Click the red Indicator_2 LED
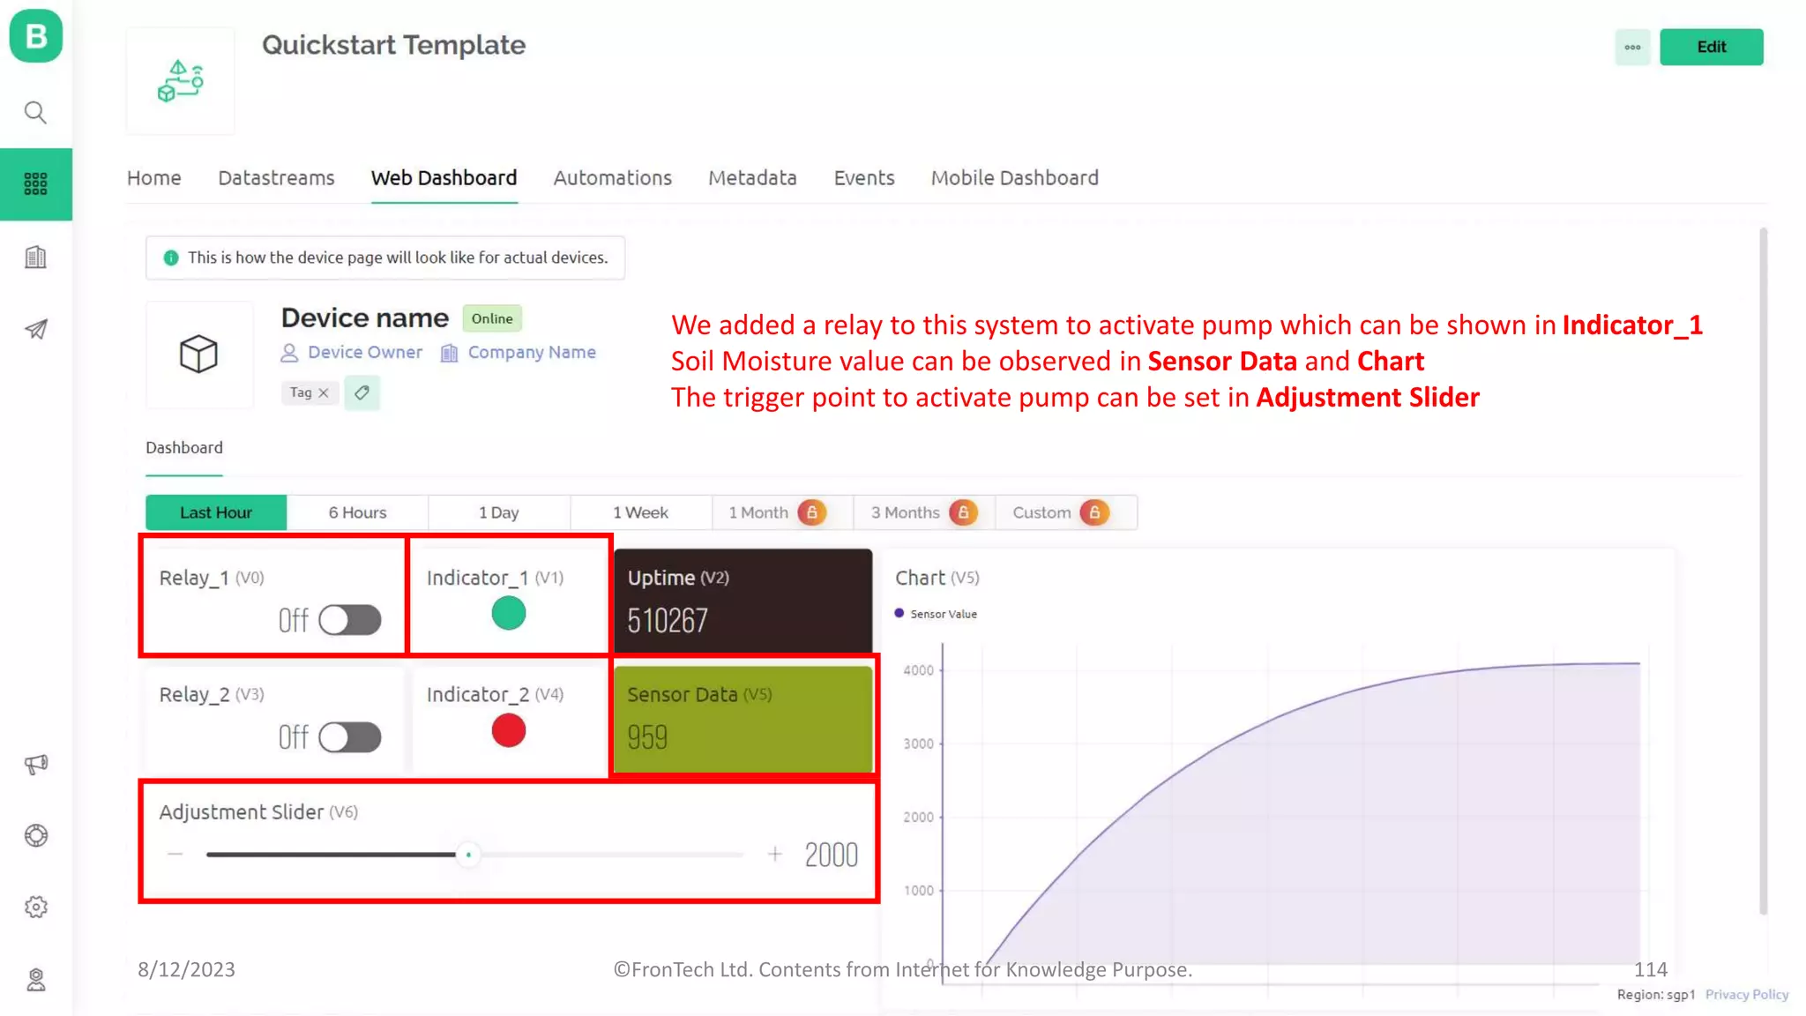Viewport: 1806px width, 1016px height. [509, 730]
